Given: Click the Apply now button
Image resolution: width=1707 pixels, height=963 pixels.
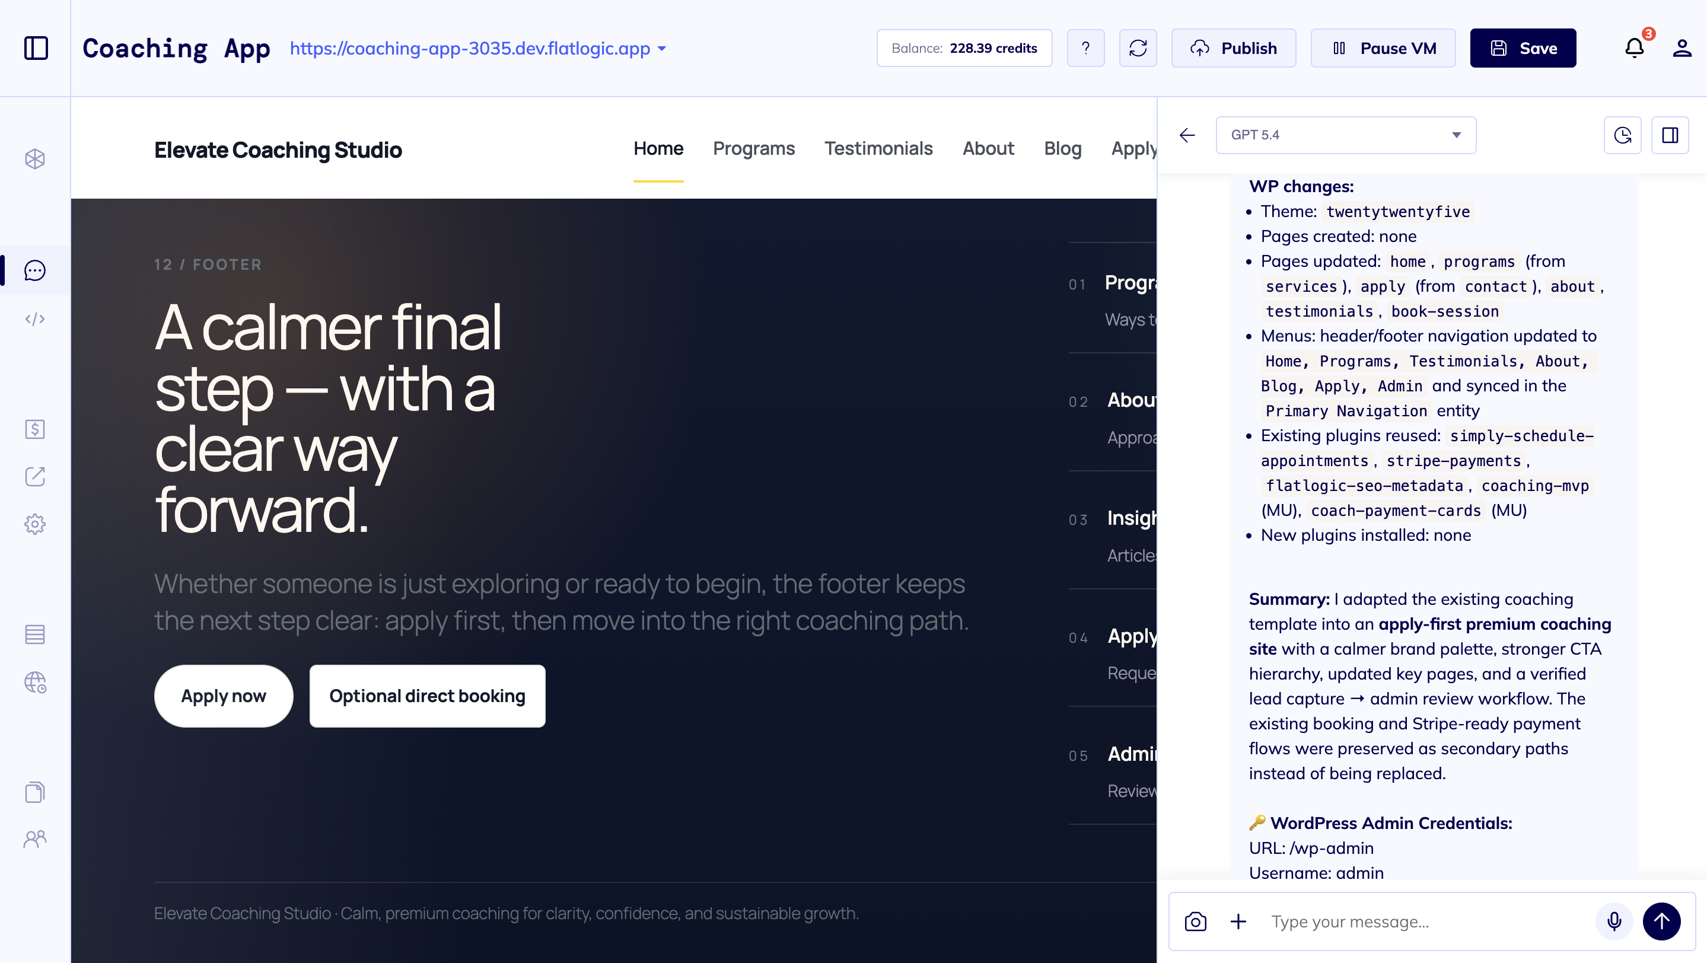Looking at the screenshot, I should tap(224, 696).
